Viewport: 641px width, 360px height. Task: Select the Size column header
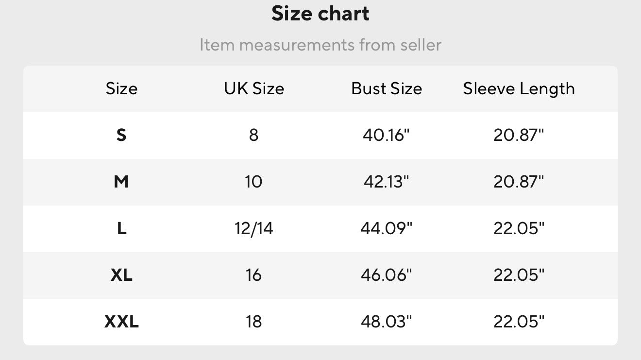[121, 88]
